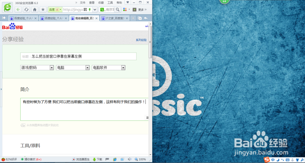The width and height of the screenshot is (305, 163).
Task: Click the Sogou user account icon
Action: click(292, 160)
